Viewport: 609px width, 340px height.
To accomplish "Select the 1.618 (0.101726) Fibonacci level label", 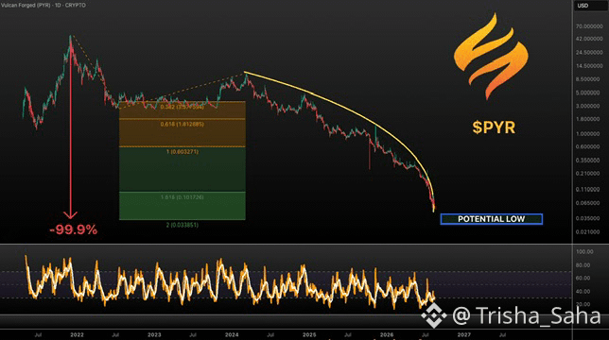I will [183, 197].
